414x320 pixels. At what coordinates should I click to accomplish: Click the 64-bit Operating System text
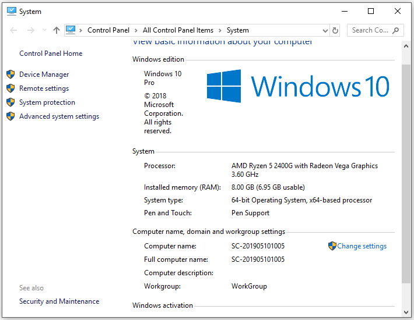[301, 200]
